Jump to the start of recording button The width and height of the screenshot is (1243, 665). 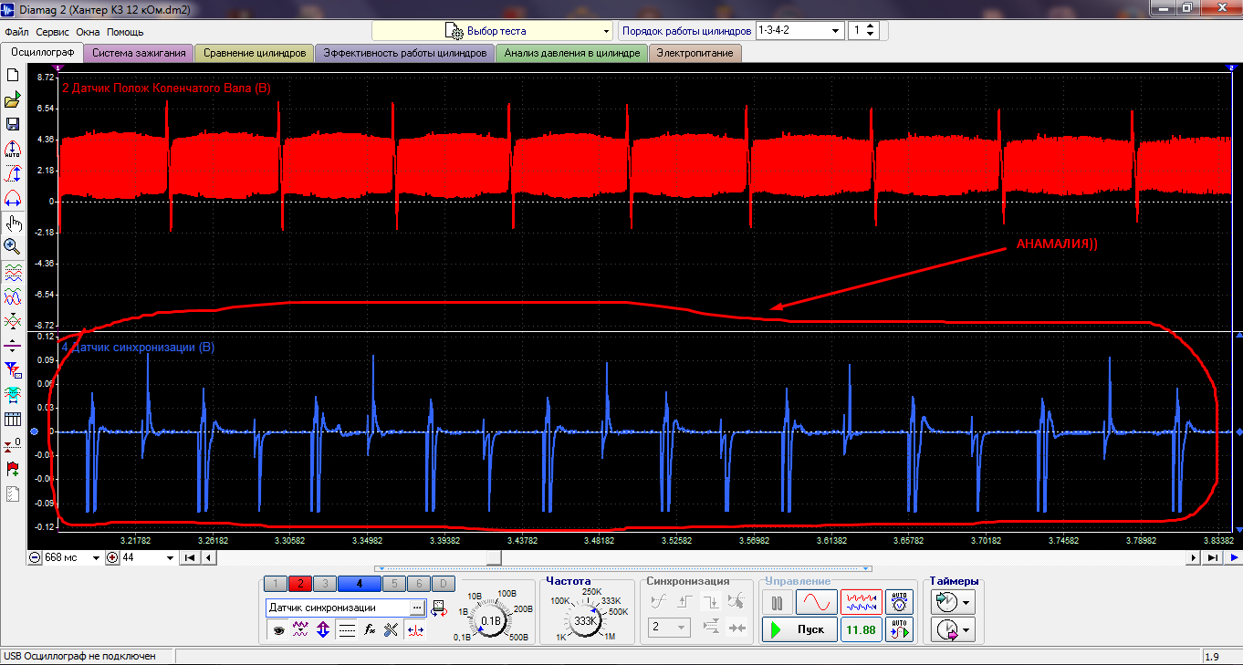pyautogui.click(x=190, y=557)
